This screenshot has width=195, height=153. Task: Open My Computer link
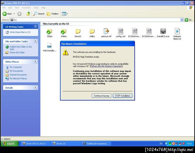[x=16, y=67]
